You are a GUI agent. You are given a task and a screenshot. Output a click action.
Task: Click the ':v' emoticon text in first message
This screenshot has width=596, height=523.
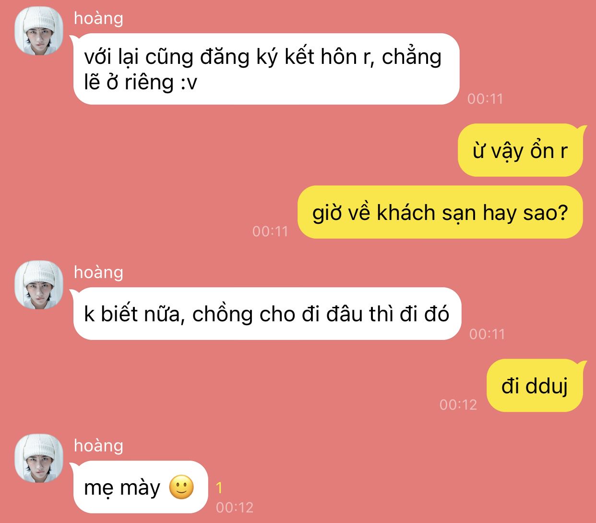click(x=189, y=83)
